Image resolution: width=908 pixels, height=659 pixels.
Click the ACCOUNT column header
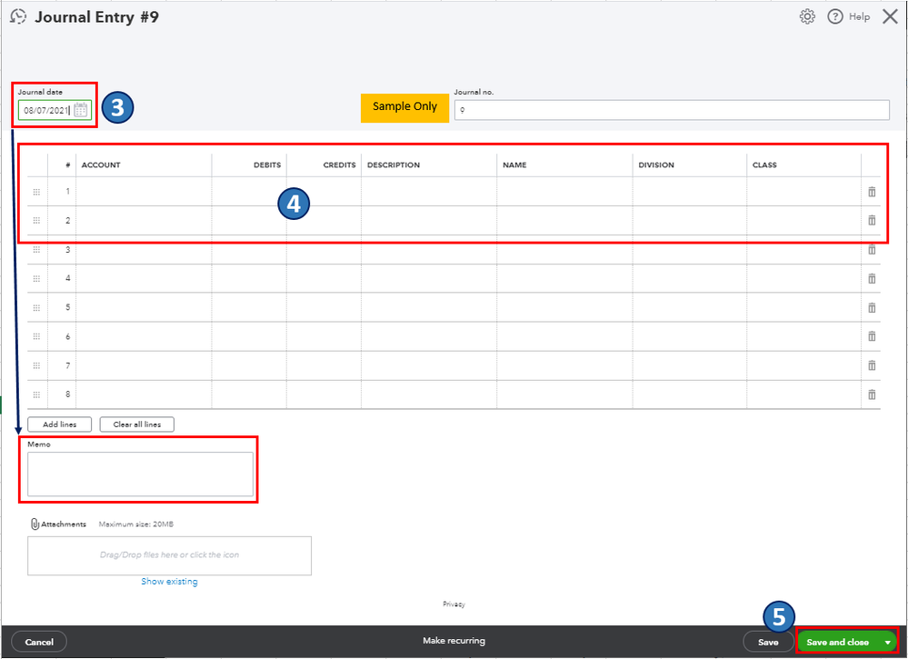click(x=101, y=165)
